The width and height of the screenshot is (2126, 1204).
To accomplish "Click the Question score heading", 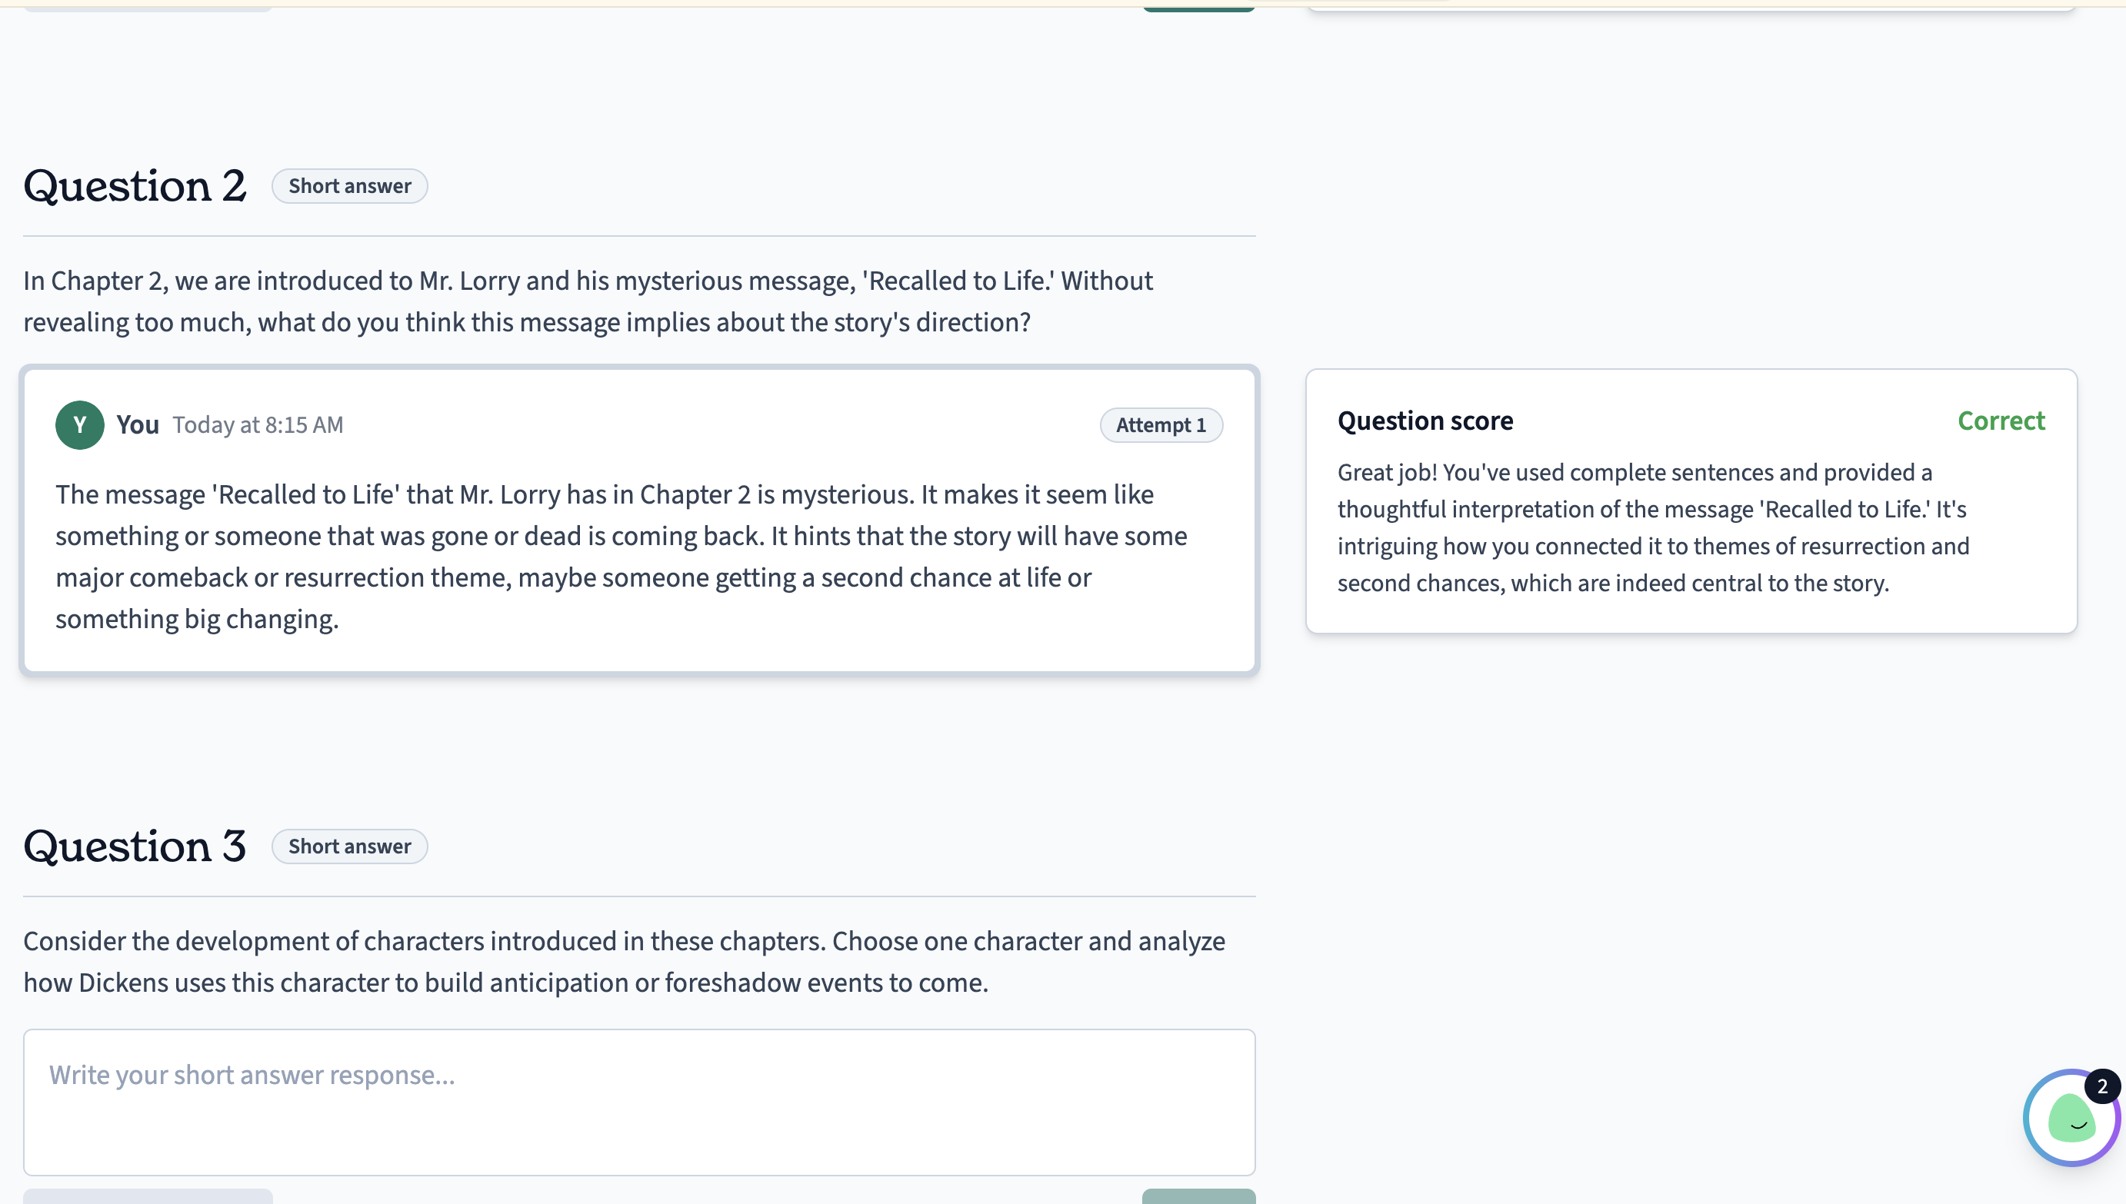I will pyautogui.click(x=1425, y=421).
